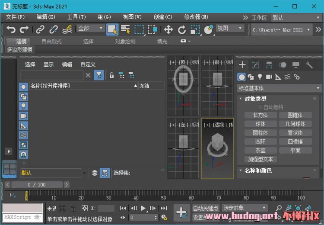Open the Utilities wrench panel tab
The image size is (324, 225).
(309, 65)
